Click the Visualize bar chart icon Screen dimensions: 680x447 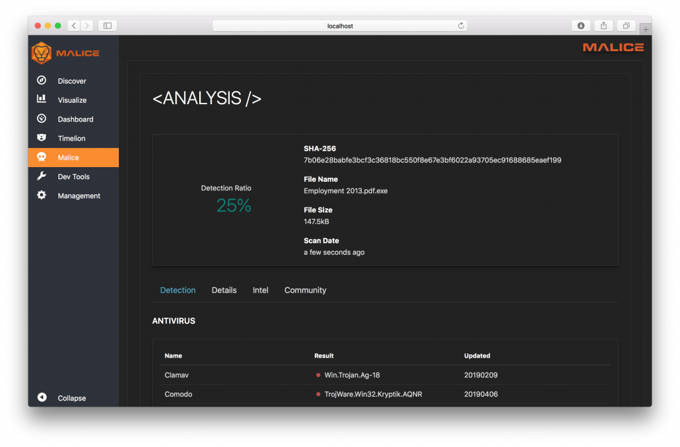(42, 99)
